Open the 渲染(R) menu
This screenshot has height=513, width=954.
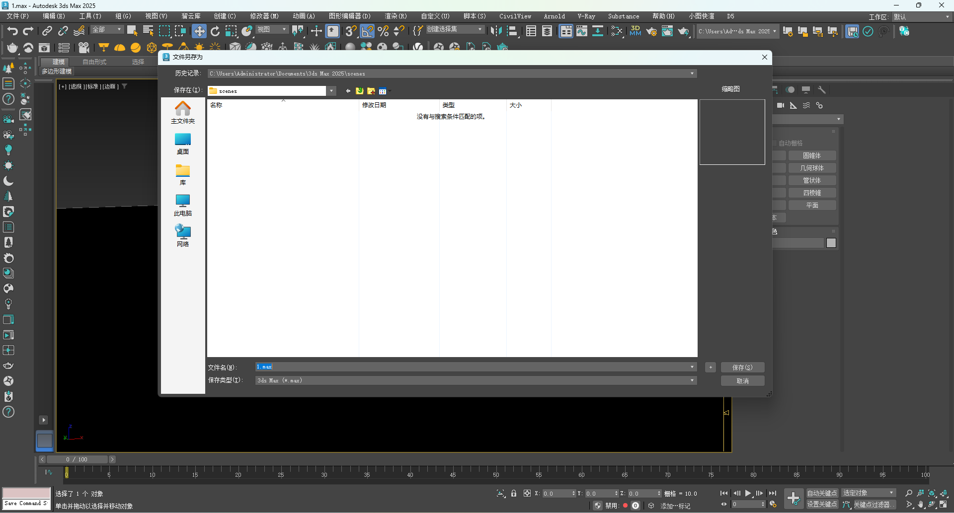pyautogui.click(x=396, y=16)
